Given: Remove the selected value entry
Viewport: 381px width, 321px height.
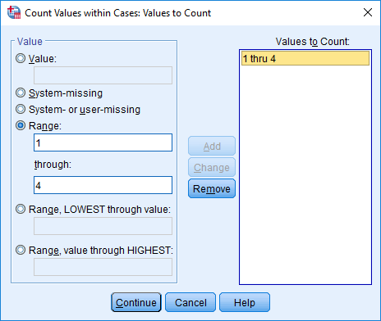Looking at the screenshot, I should (212, 188).
